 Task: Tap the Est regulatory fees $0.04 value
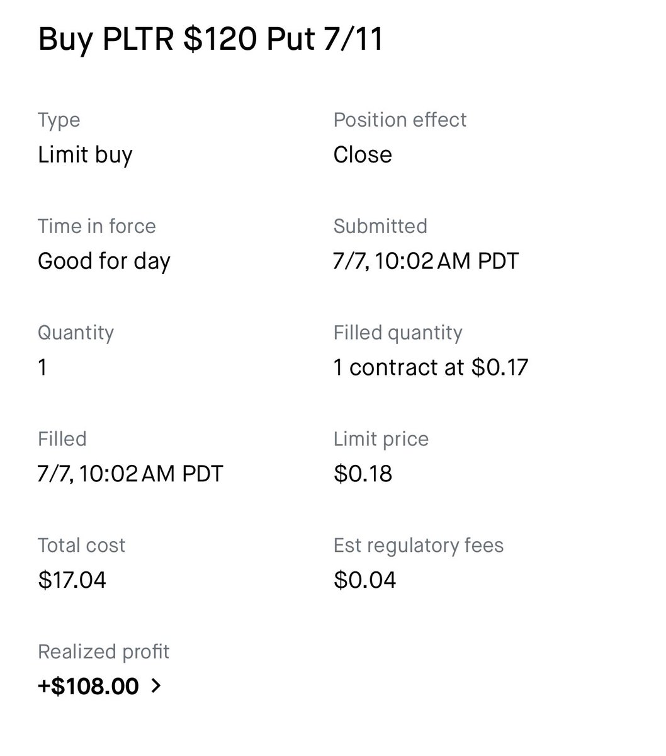tap(365, 580)
